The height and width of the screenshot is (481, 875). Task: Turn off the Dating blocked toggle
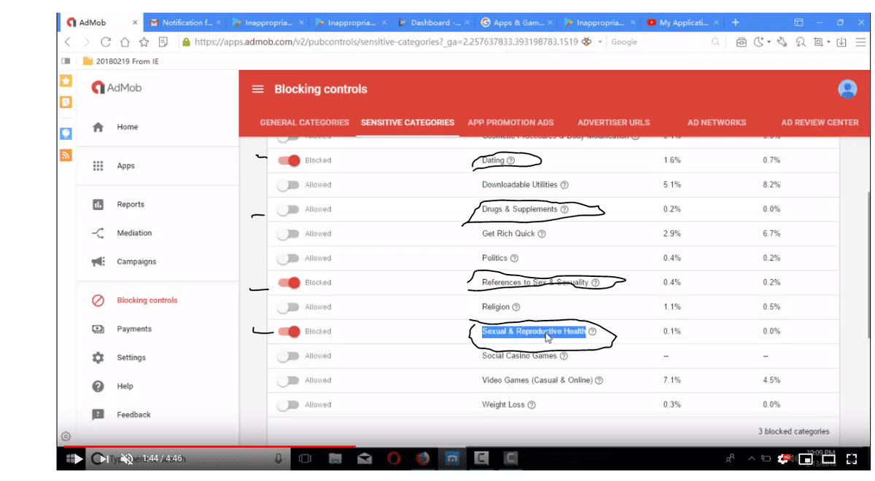[289, 160]
